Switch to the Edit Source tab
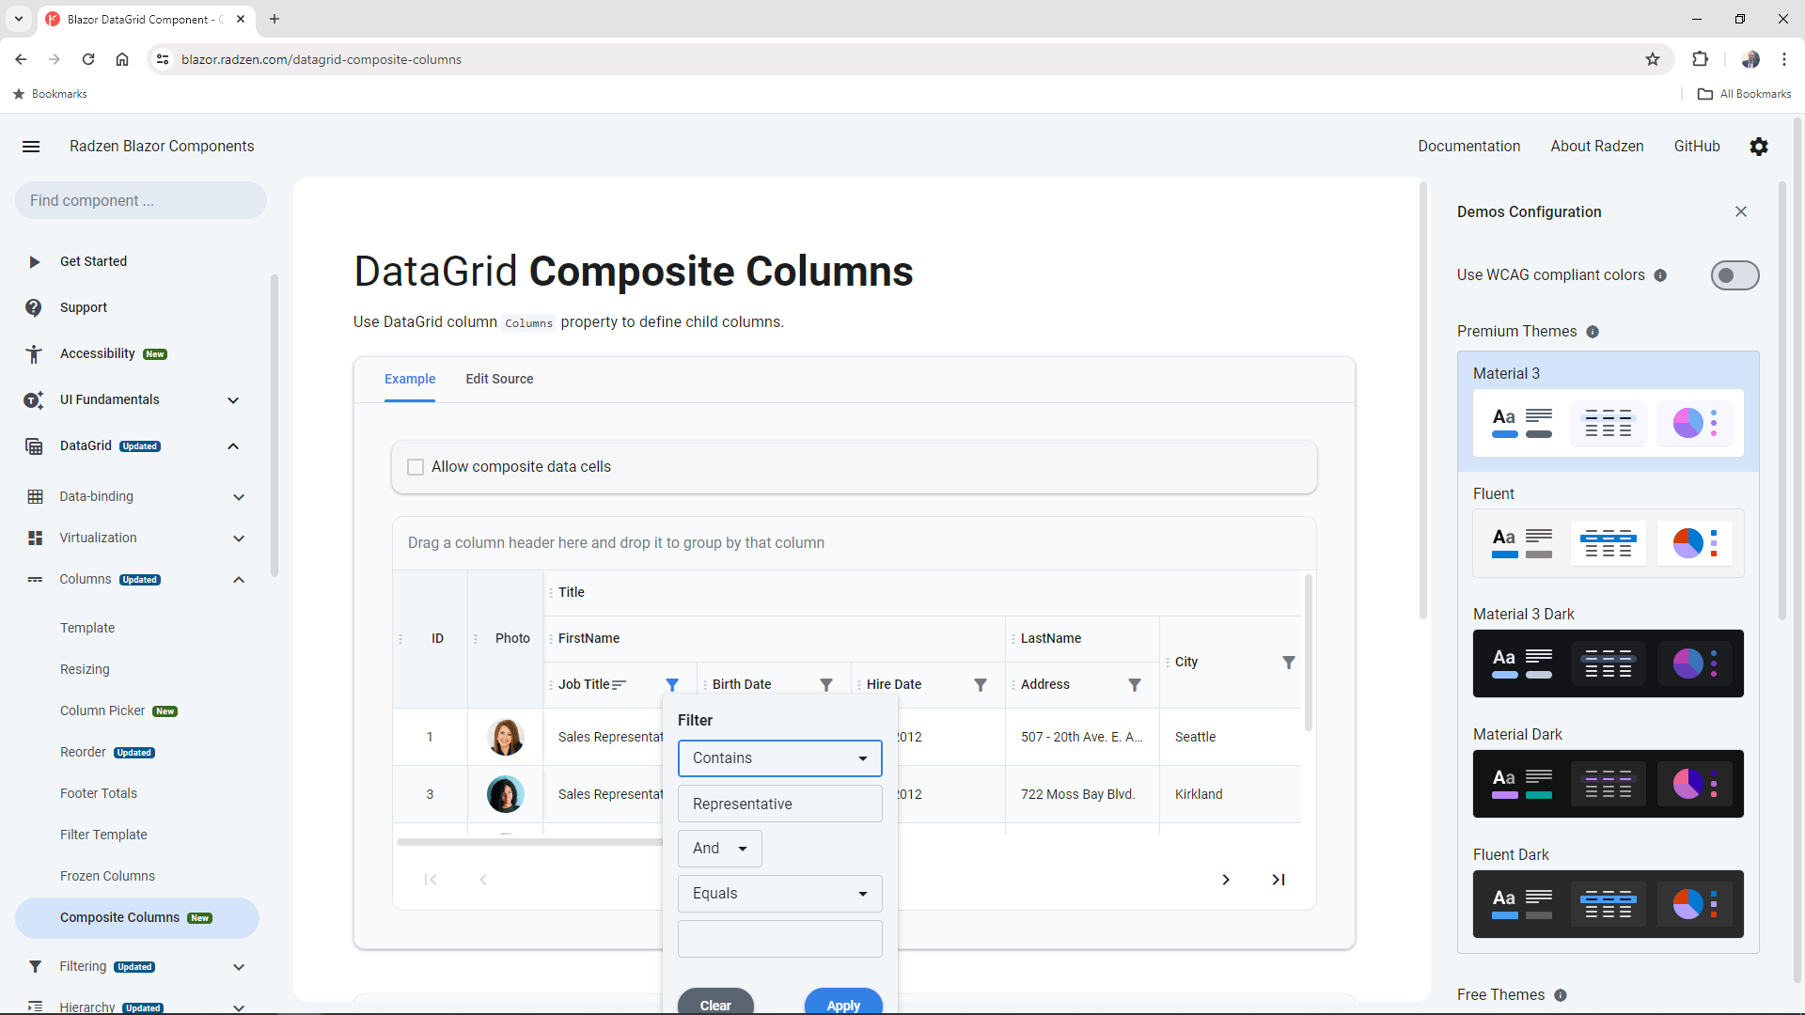This screenshot has height=1015, width=1805. 499,379
